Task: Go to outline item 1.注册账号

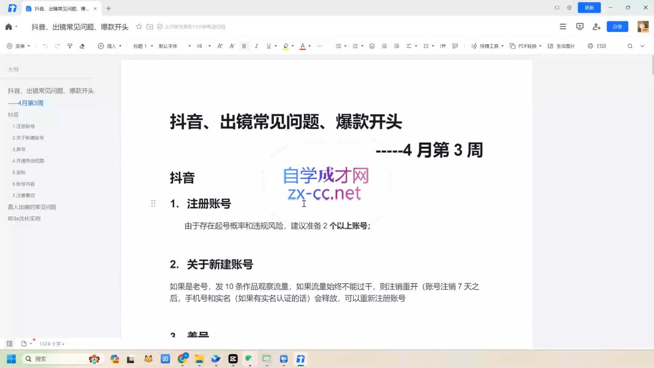Action: pos(24,127)
